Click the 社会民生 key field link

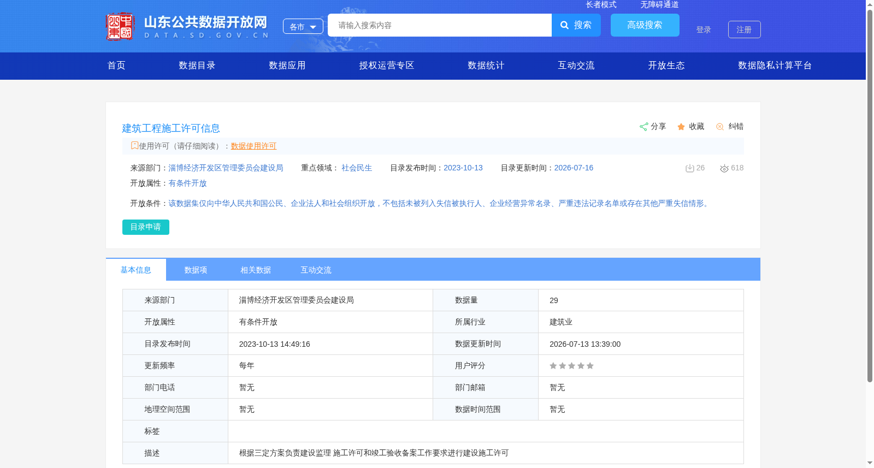pyautogui.click(x=357, y=168)
